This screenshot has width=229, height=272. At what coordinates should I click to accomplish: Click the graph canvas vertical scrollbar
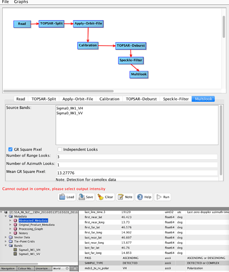[x=224, y=27]
